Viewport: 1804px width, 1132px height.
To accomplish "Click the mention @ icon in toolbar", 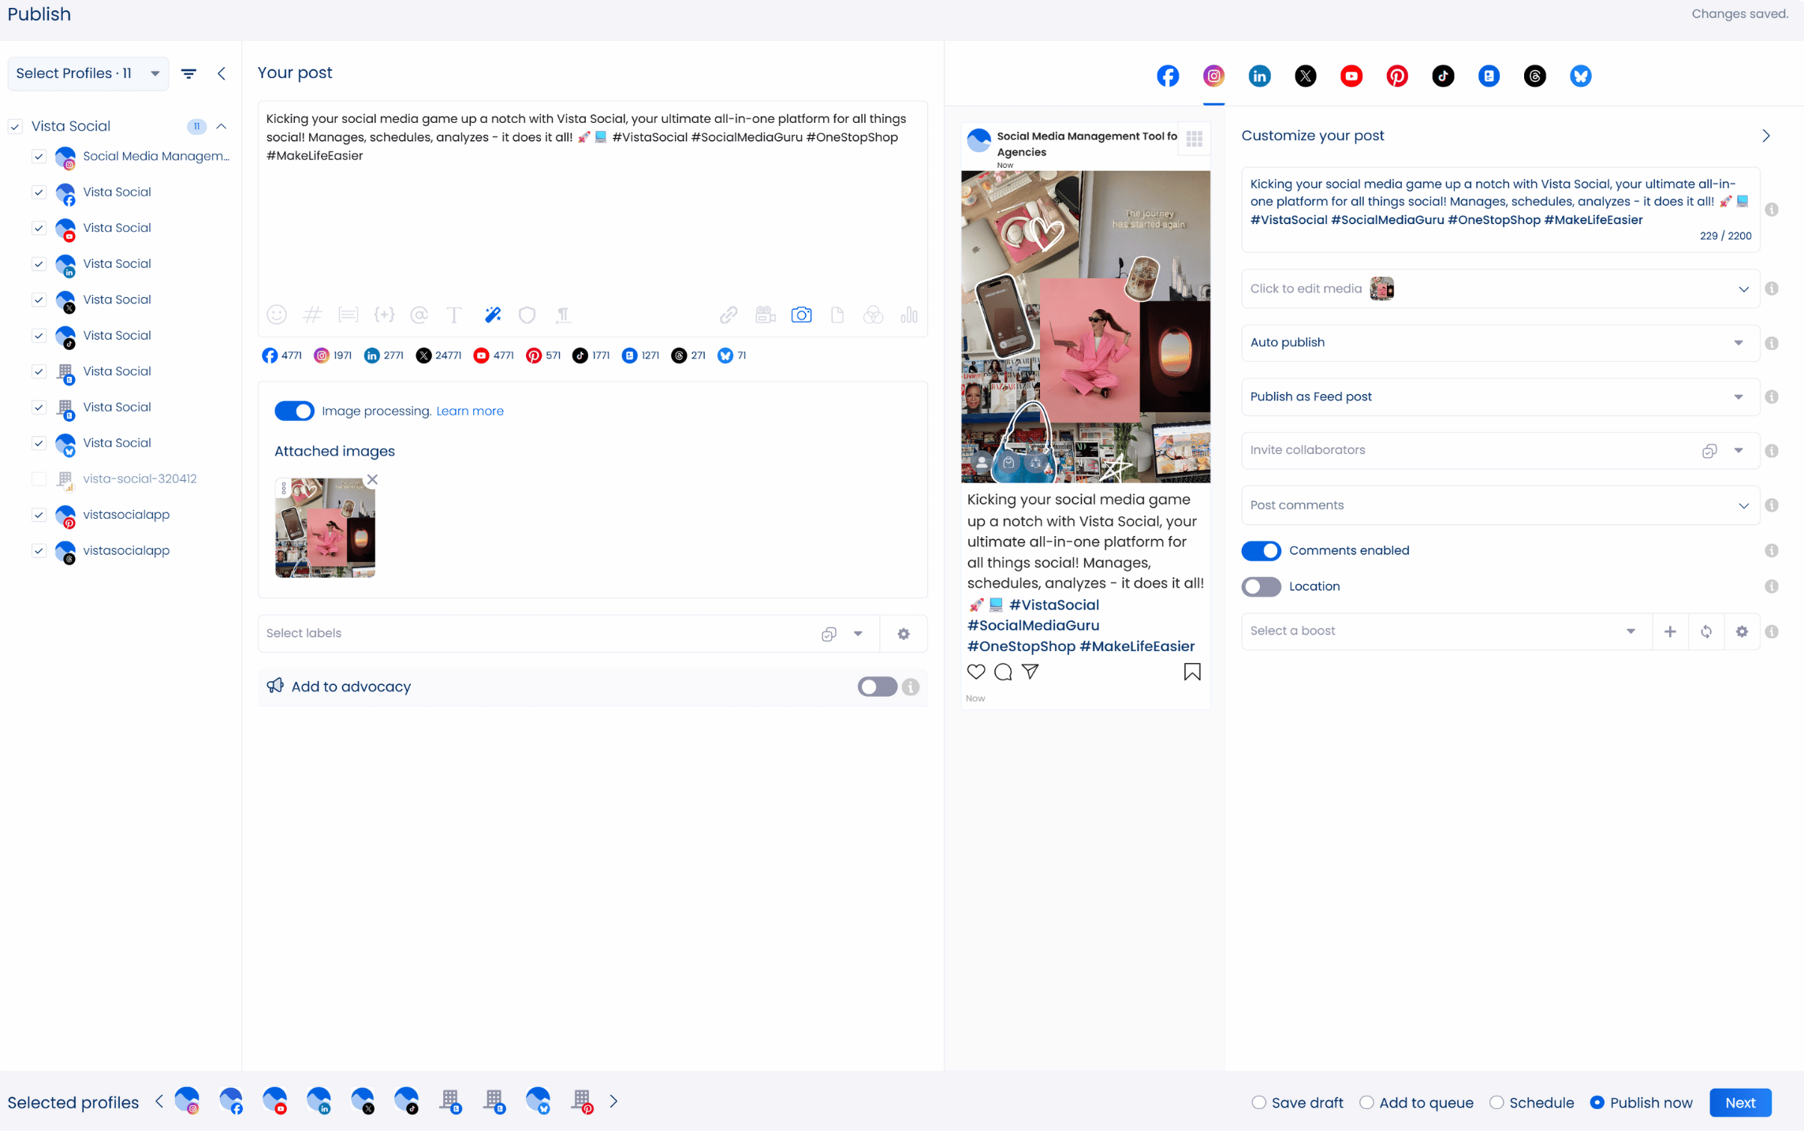I will coord(419,315).
